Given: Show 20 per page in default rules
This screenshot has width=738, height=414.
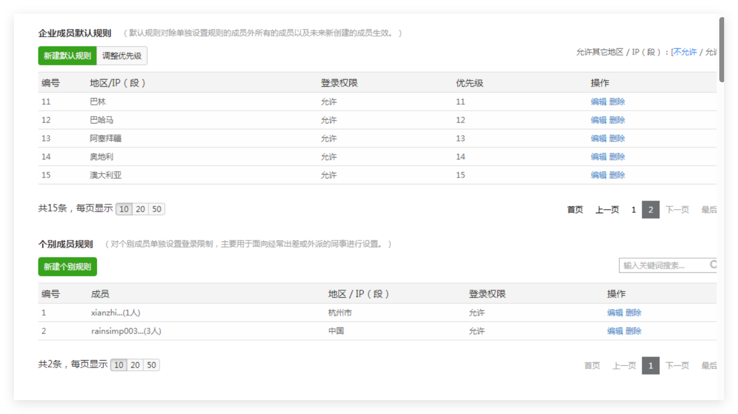Looking at the screenshot, I should click(140, 209).
